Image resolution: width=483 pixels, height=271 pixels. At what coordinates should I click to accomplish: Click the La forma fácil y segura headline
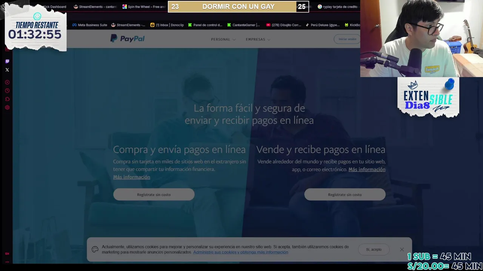[x=249, y=114]
